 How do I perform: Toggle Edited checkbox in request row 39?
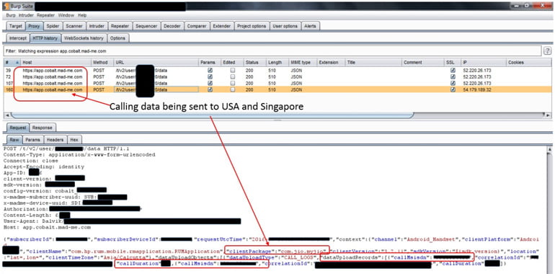coord(233,71)
